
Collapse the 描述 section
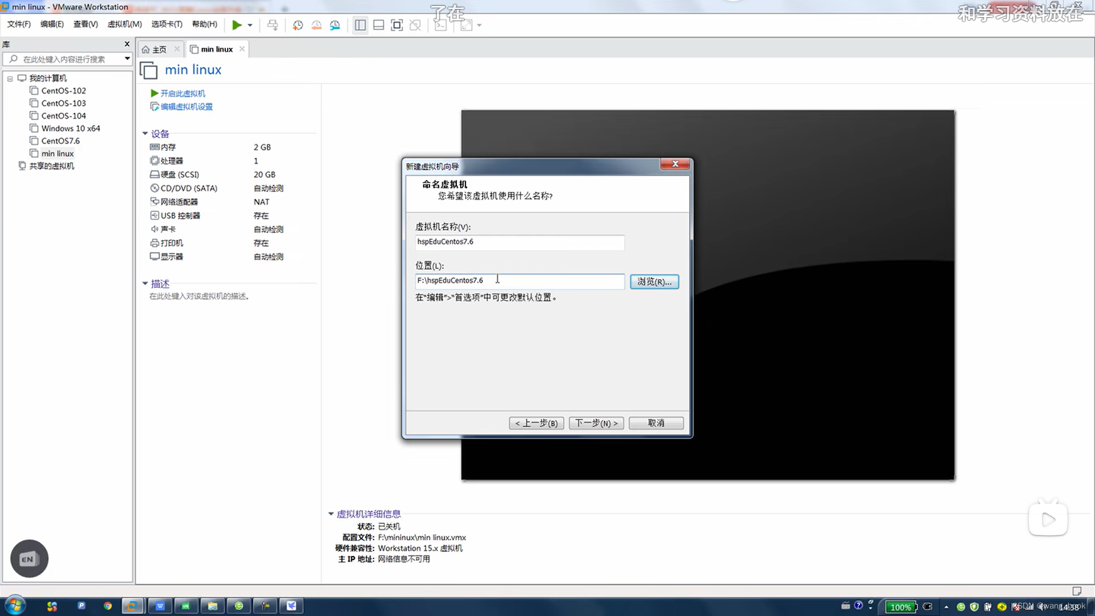[145, 283]
